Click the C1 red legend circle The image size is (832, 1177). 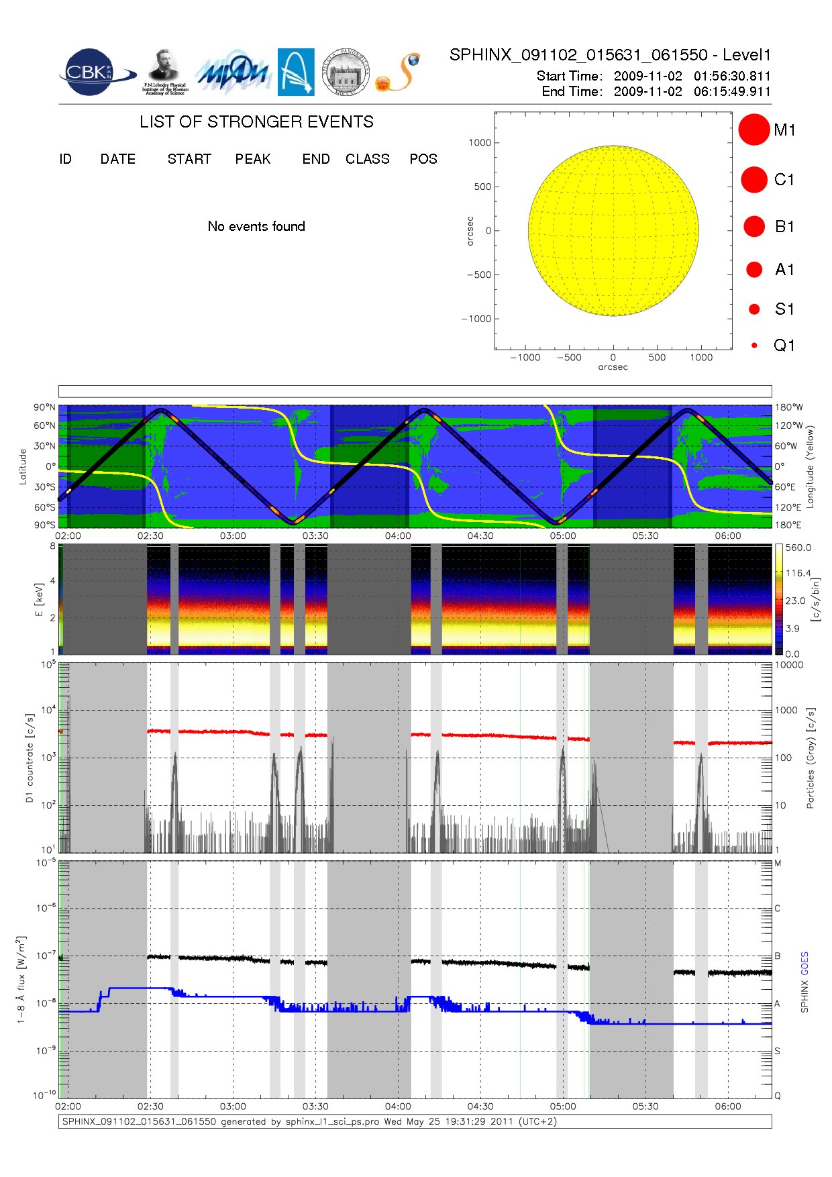[753, 180]
